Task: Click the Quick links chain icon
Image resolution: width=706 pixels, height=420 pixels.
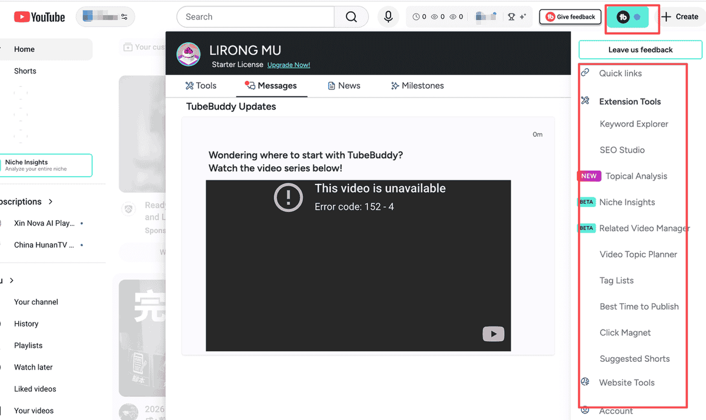Action: point(585,73)
